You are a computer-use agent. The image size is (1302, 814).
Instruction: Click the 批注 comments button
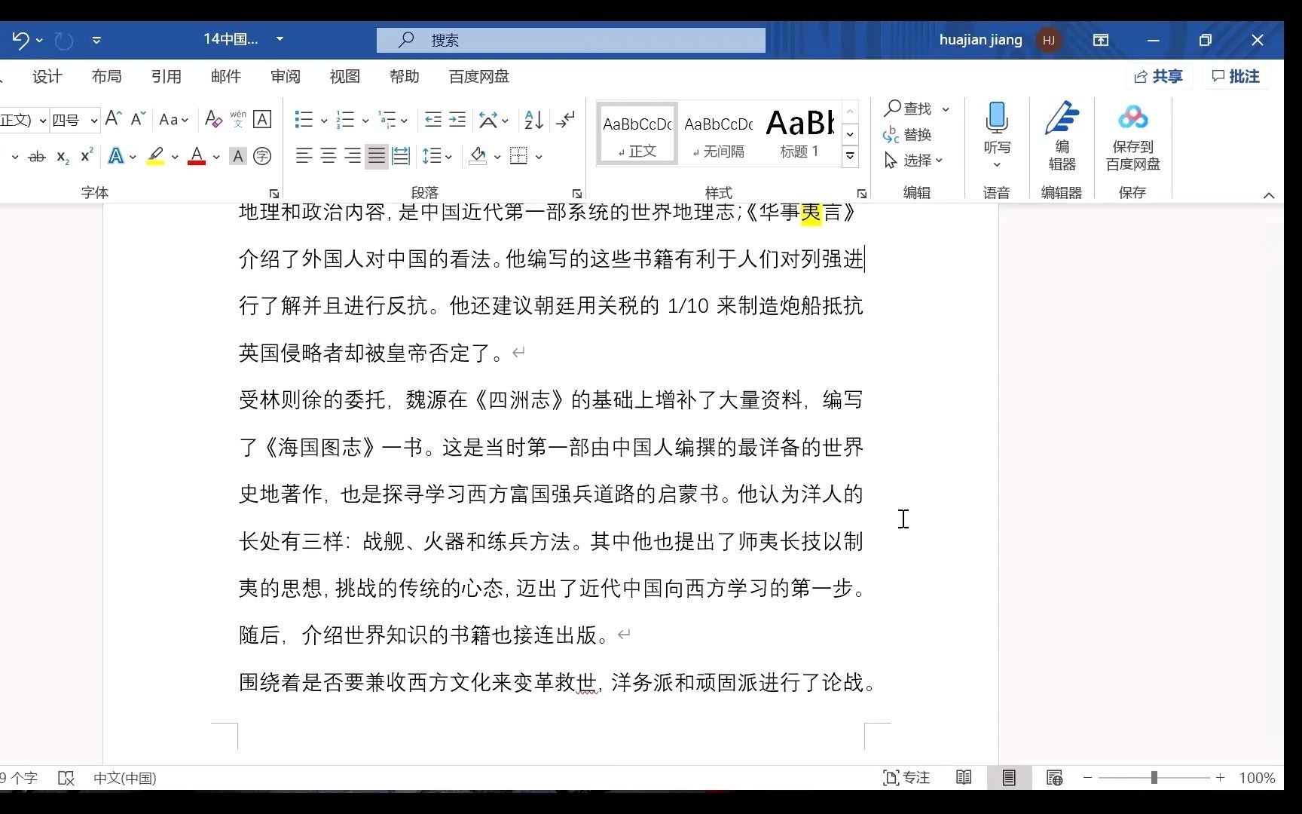pyautogui.click(x=1236, y=76)
